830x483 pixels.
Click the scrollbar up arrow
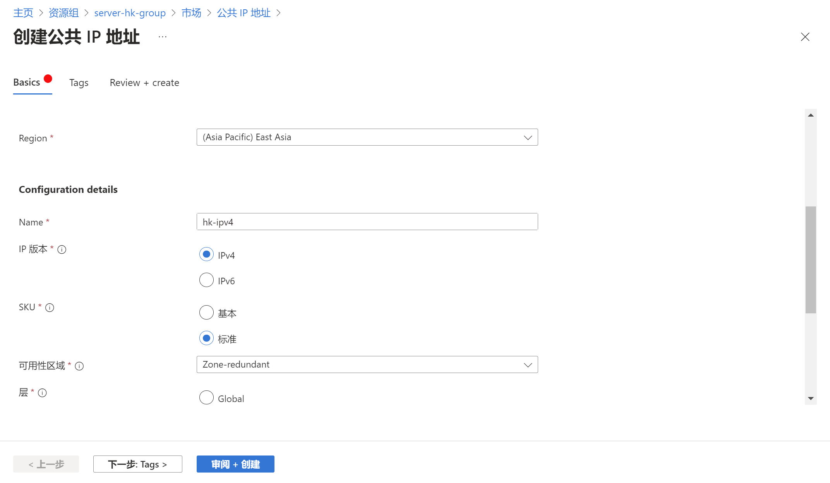pyautogui.click(x=811, y=115)
